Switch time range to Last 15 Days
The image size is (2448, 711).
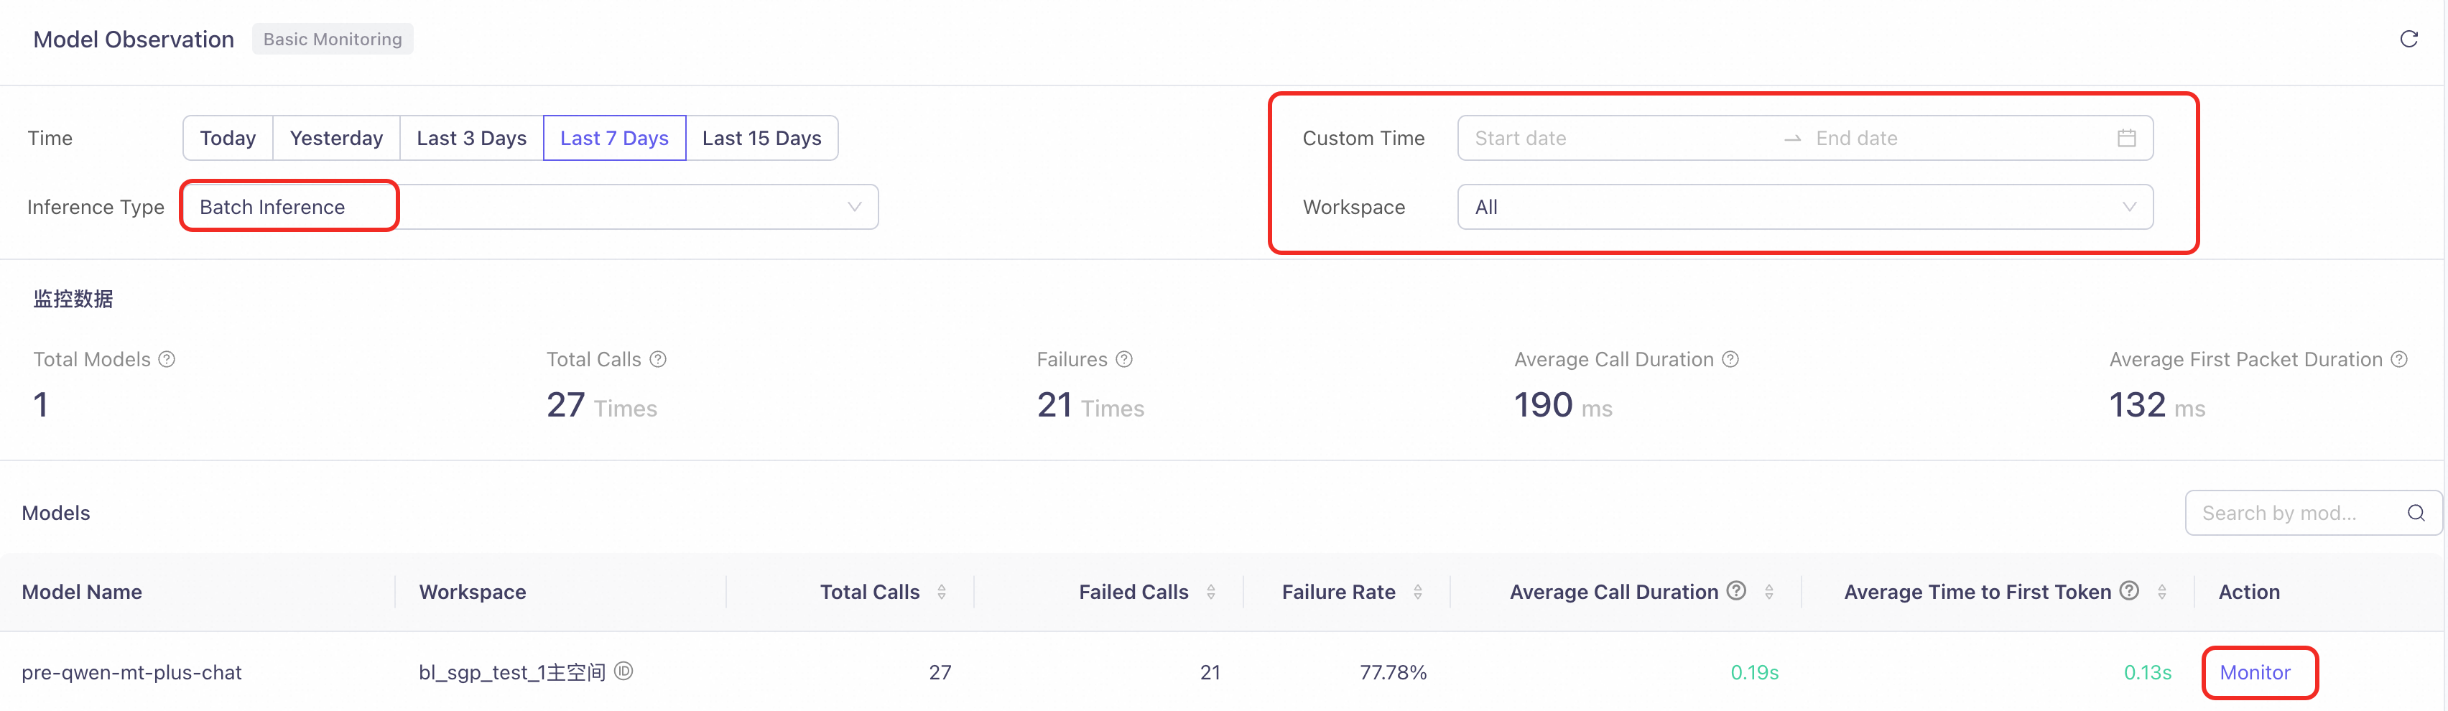coord(761,138)
